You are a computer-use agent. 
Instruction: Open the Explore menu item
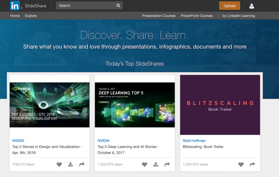pyautogui.click(x=31, y=16)
